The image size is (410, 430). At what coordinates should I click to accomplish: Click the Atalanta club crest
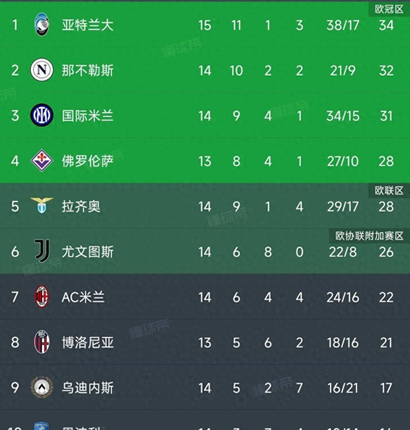click(42, 25)
